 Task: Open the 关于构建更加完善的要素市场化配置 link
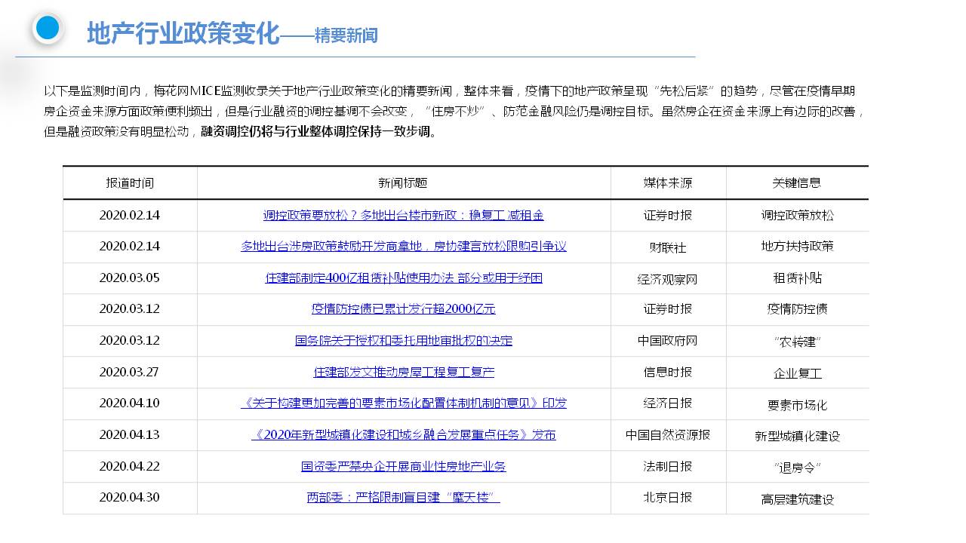tap(403, 403)
